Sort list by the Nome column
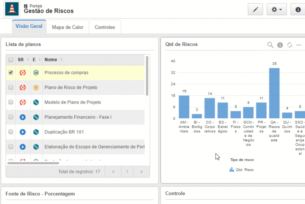 (51, 60)
